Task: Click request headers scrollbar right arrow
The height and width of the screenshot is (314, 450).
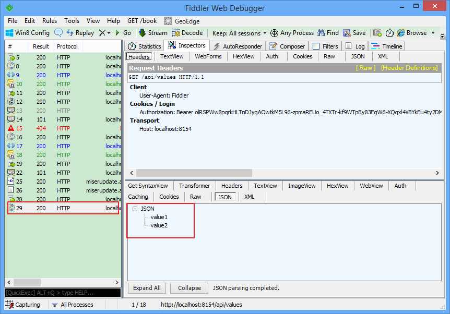Action: click(437, 173)
